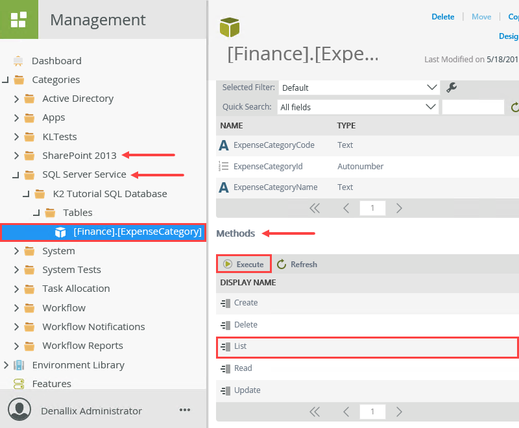This screenshot has width=519, height=428.
Task: Expand the Active Directory category
Action: pyautogui.click(x=17, y=99)
